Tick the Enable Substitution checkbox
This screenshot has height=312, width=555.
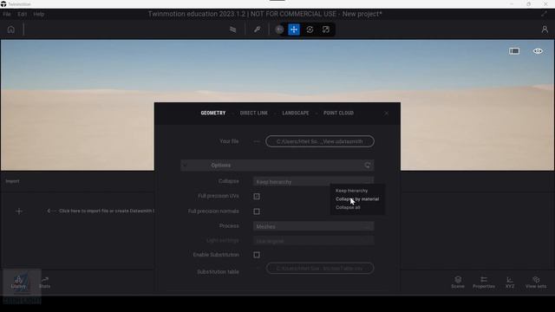coord(257,255)
